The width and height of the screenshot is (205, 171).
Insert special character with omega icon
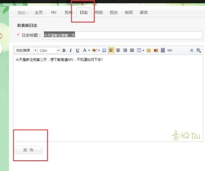(x=104, y=50)
